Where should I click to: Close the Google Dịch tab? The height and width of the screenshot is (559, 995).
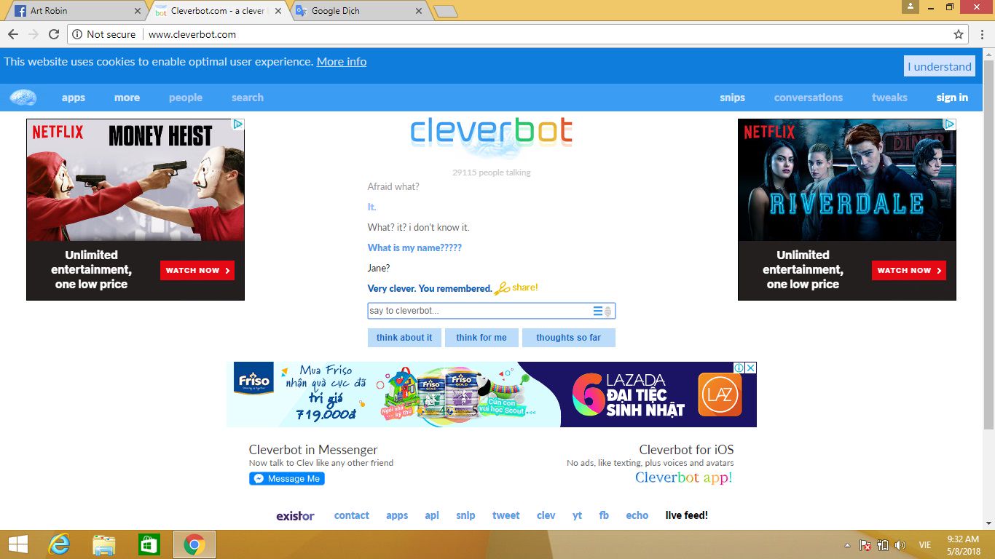click(418, 11)
